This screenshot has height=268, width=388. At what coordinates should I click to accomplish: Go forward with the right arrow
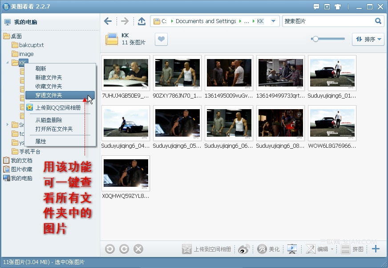tap(125, 21)
